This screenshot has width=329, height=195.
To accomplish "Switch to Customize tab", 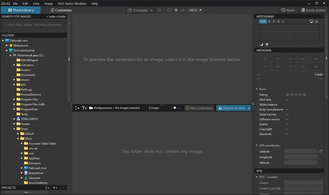I will coord(61,10).
